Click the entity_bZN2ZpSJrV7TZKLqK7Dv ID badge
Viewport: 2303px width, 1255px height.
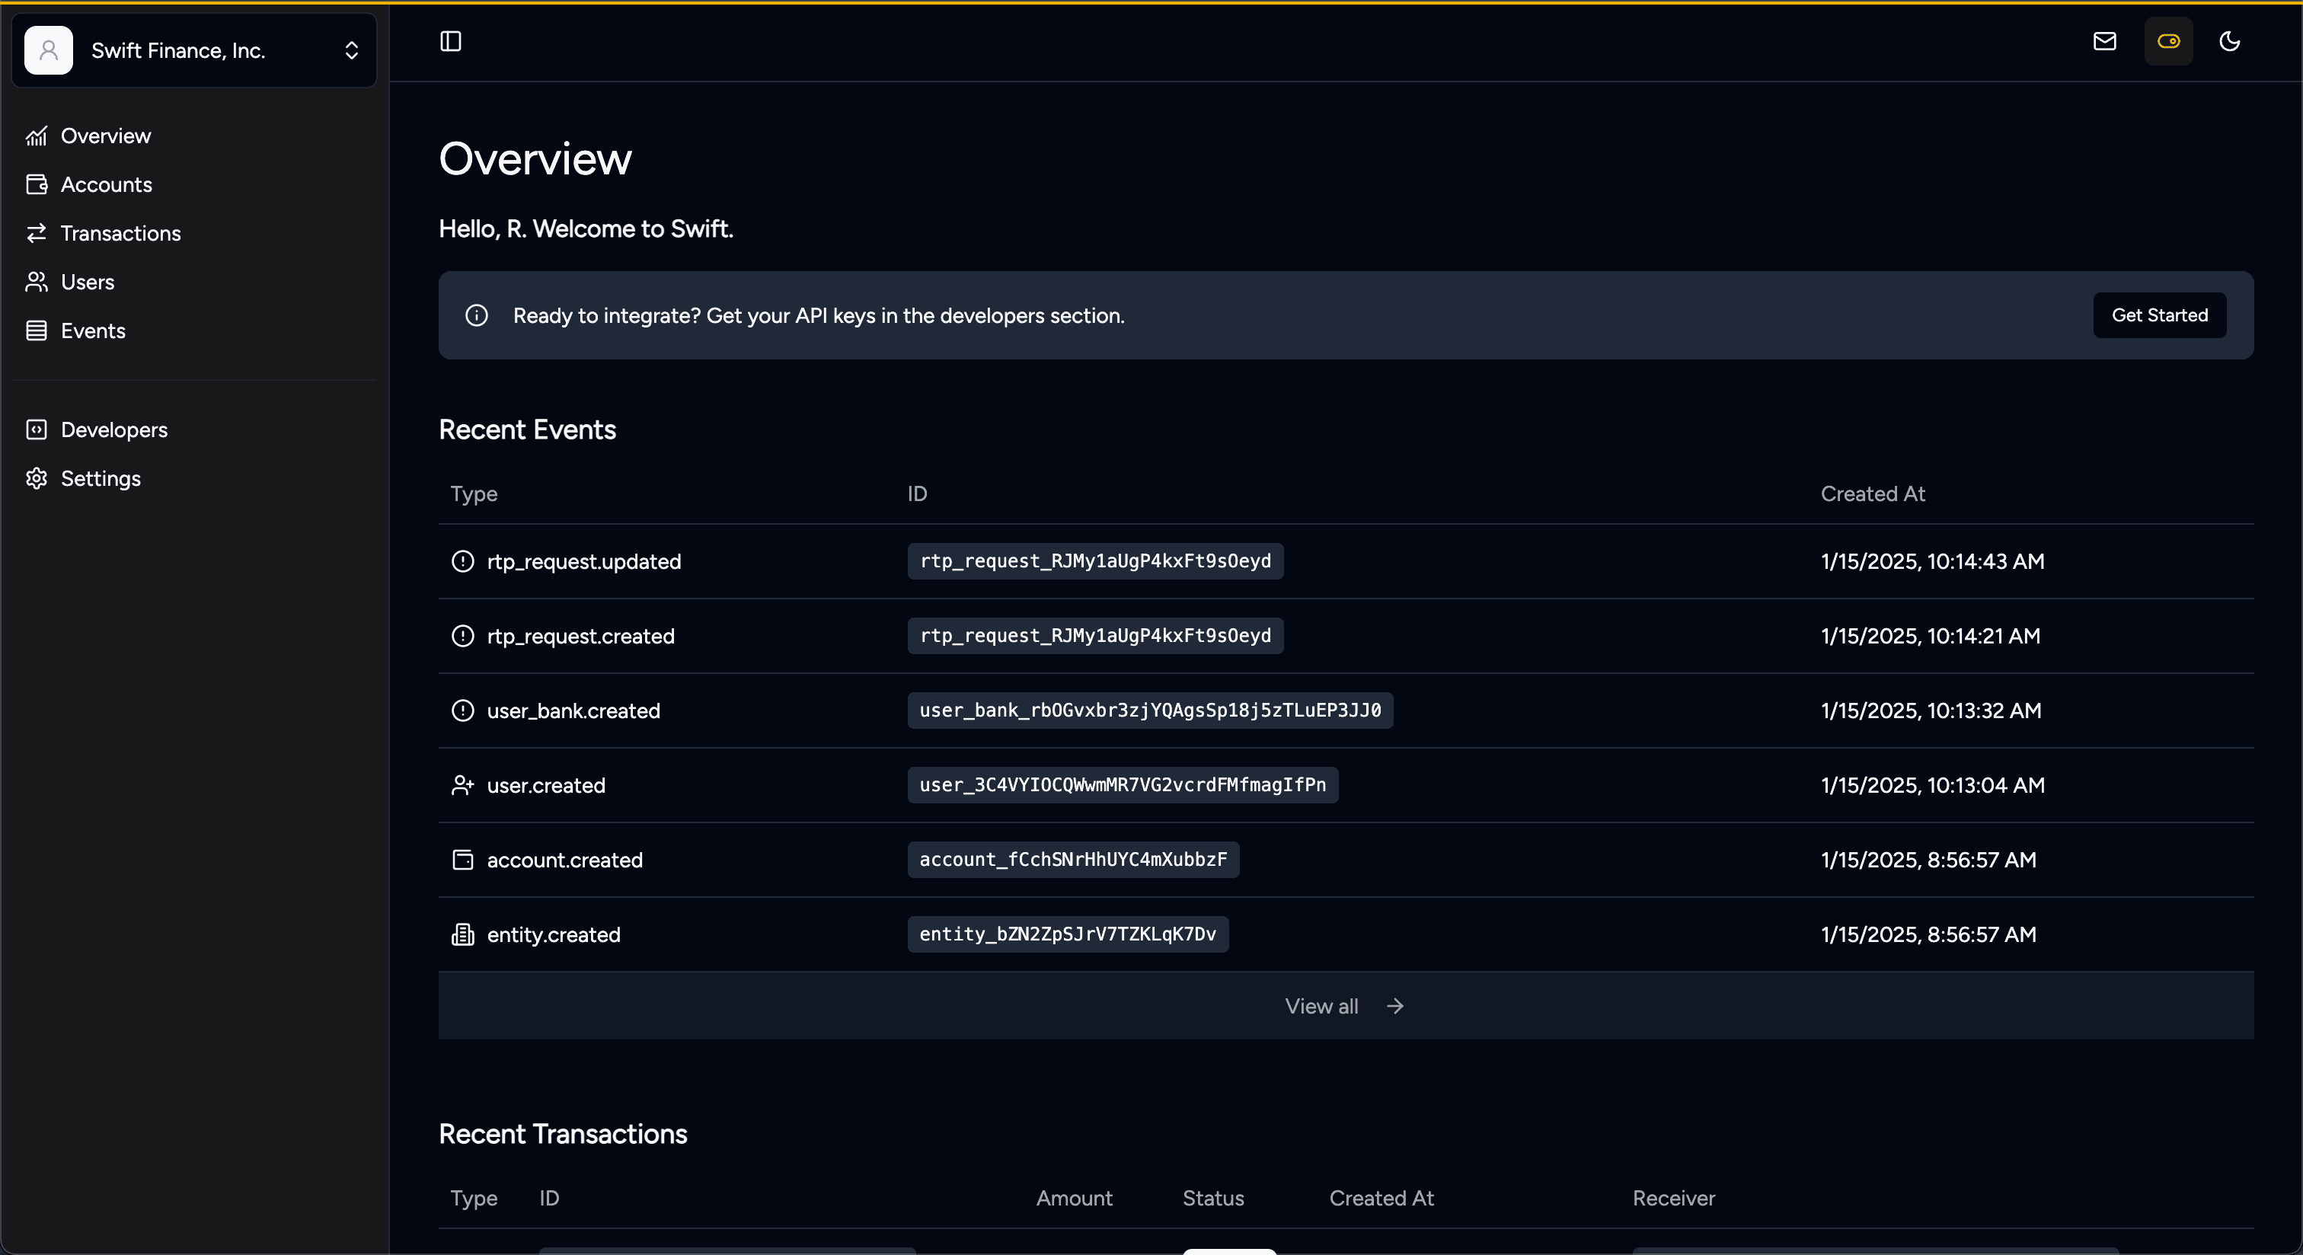(1068, 934)
